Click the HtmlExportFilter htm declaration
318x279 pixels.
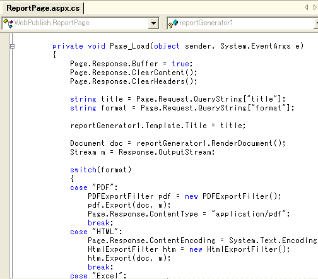pos(132,249)
